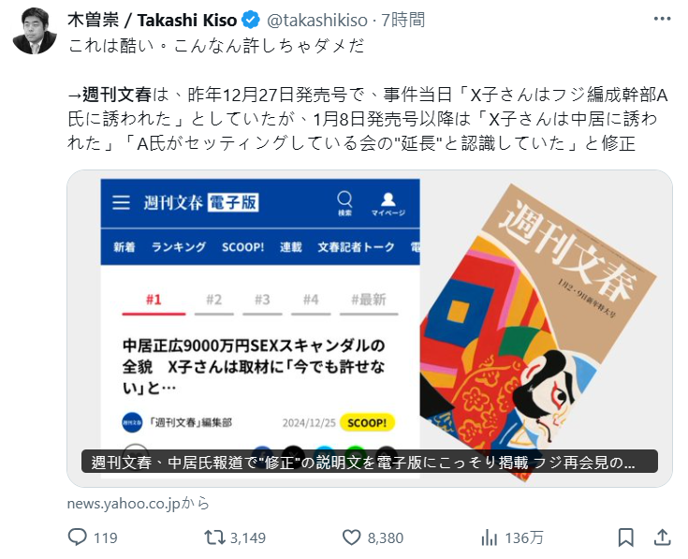The width and height of the screenshot is (688, 559).
Task: Select the #2 article tab
Action: pos(214,300)
